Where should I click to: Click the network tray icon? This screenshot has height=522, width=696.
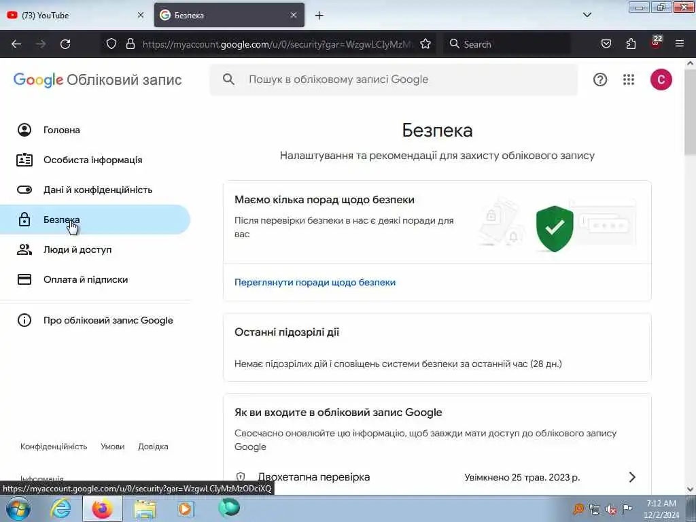click(594, 510)
